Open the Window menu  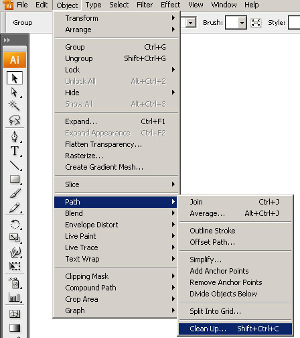(x=224, y=5)
